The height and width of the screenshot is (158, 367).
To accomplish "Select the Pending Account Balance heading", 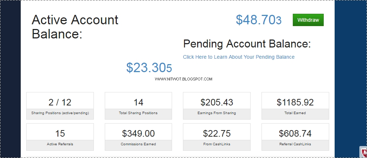I will [247, 44].
